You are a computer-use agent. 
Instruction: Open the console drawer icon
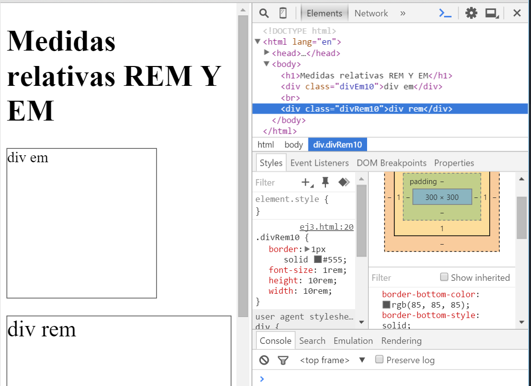445,13
